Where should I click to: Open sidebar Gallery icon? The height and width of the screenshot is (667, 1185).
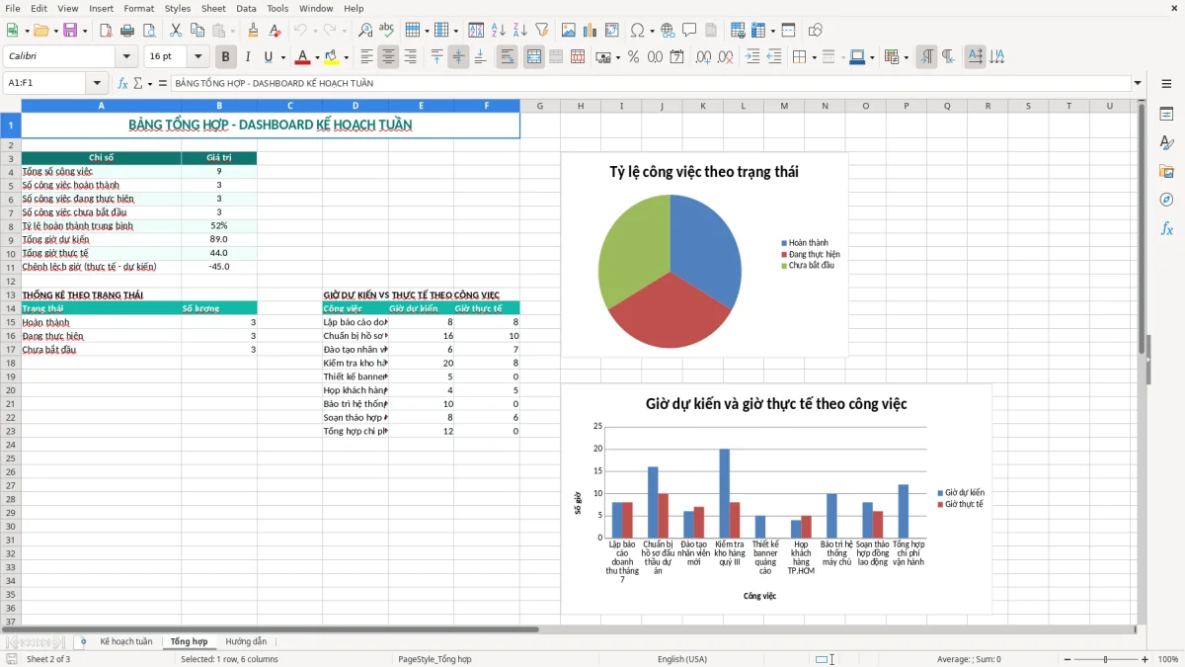pos(1166,171)
